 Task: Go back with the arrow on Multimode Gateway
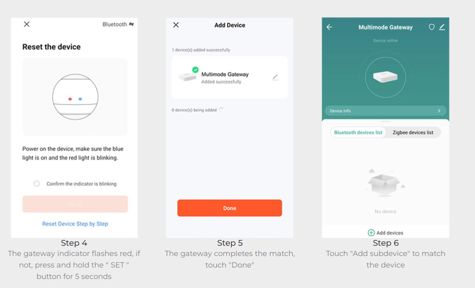(x=329, y=27)
